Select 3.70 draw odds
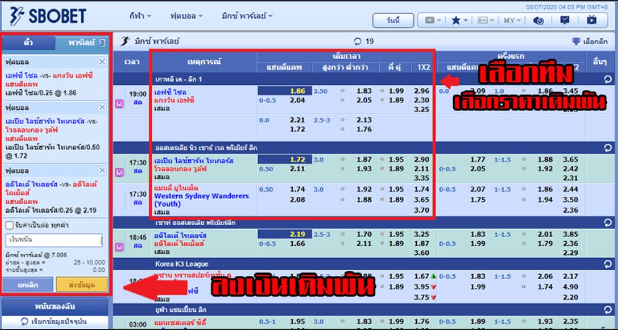The image size is (618, 330). (422, 210)
